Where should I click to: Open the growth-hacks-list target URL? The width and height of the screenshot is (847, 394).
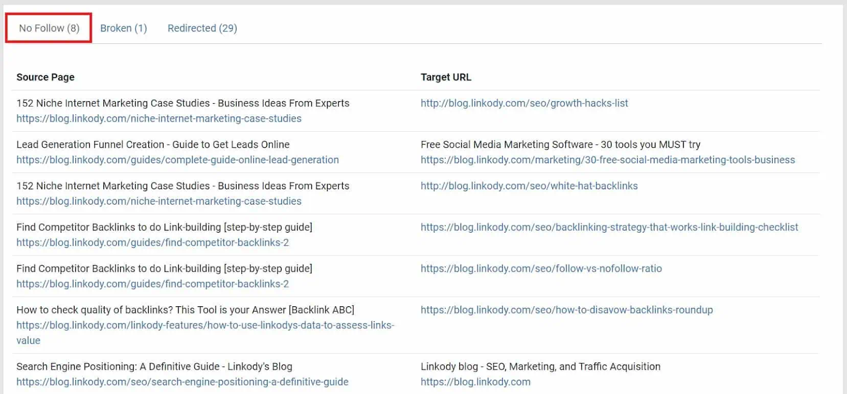pos(524,103)
